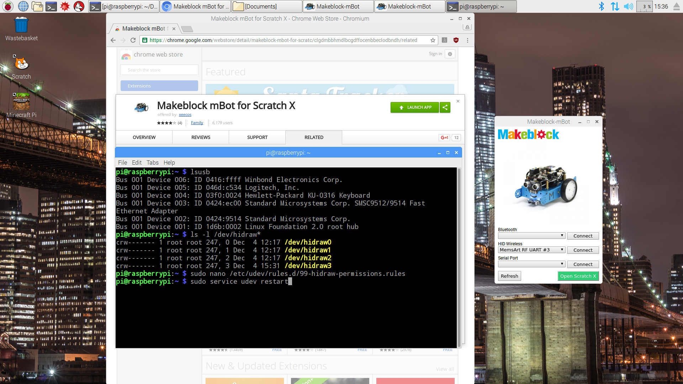683x384 pixels.
Task: Click the Open Scratch X button
Action: click(578, 276)
